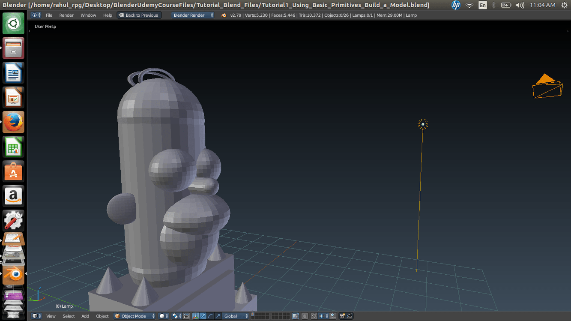The height and width of the screenshot is (321, 571).
Task: Enable the snap magnet icon
Action: pos(313,316)
